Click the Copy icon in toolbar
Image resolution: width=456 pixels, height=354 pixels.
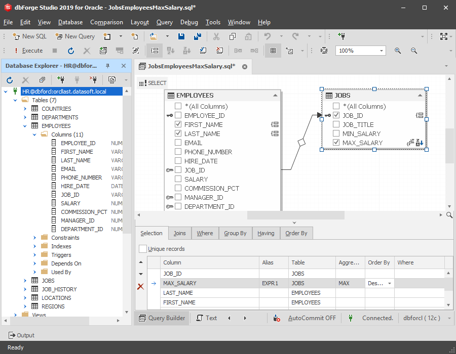233,36
